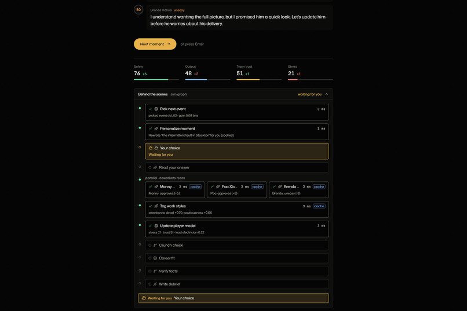This screenshot has width=467, height=311.
Task: Click the sparkle icon on the Pao Xio card
Action: click(218, 186)
